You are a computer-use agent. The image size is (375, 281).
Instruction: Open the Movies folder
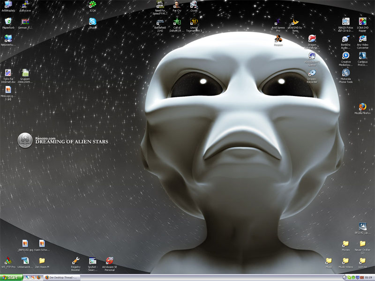click(x=345, y=244)
